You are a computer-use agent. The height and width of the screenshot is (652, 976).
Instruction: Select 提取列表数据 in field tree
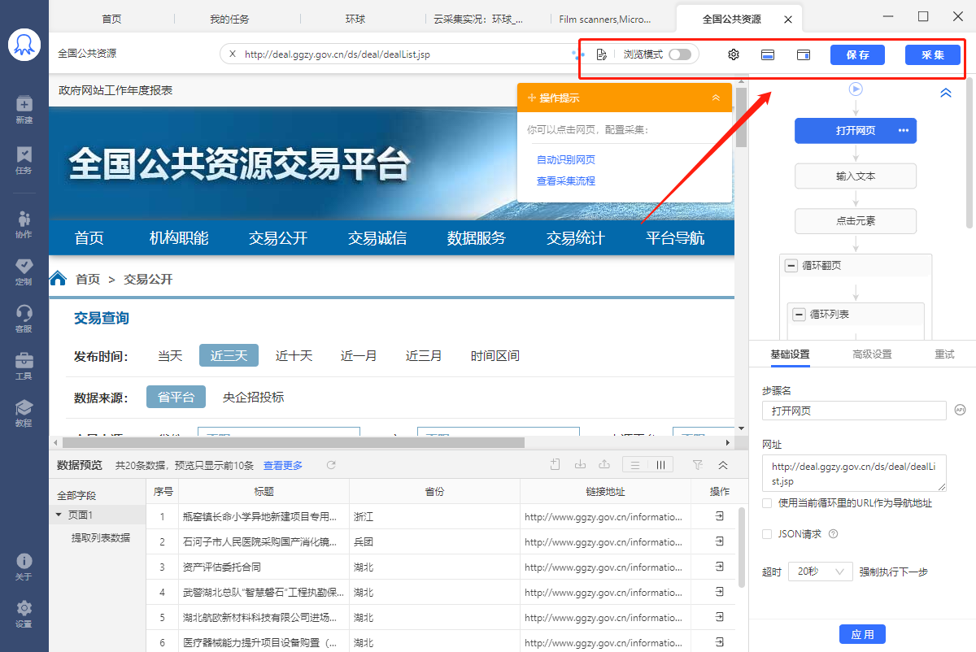(x=100, y=537)
